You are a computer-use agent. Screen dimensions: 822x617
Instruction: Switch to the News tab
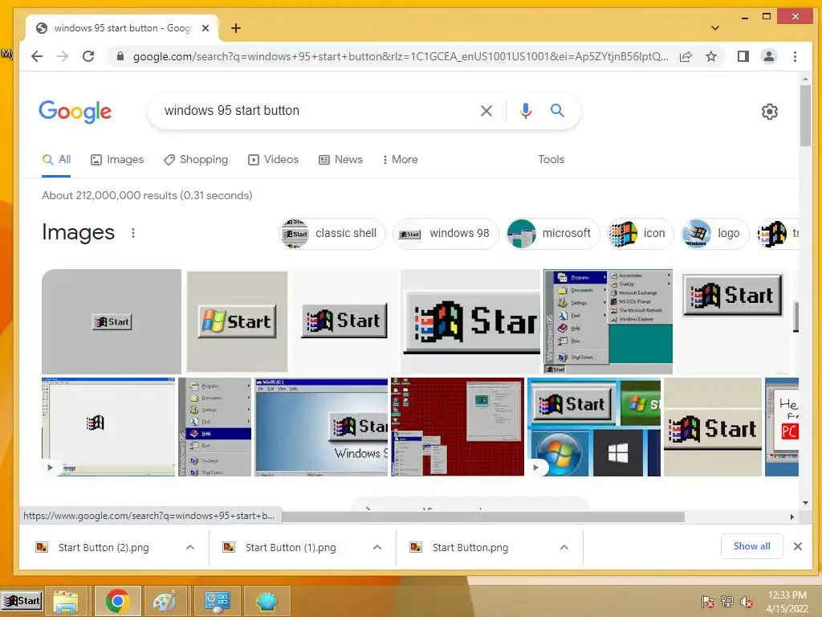click(340, 160)
